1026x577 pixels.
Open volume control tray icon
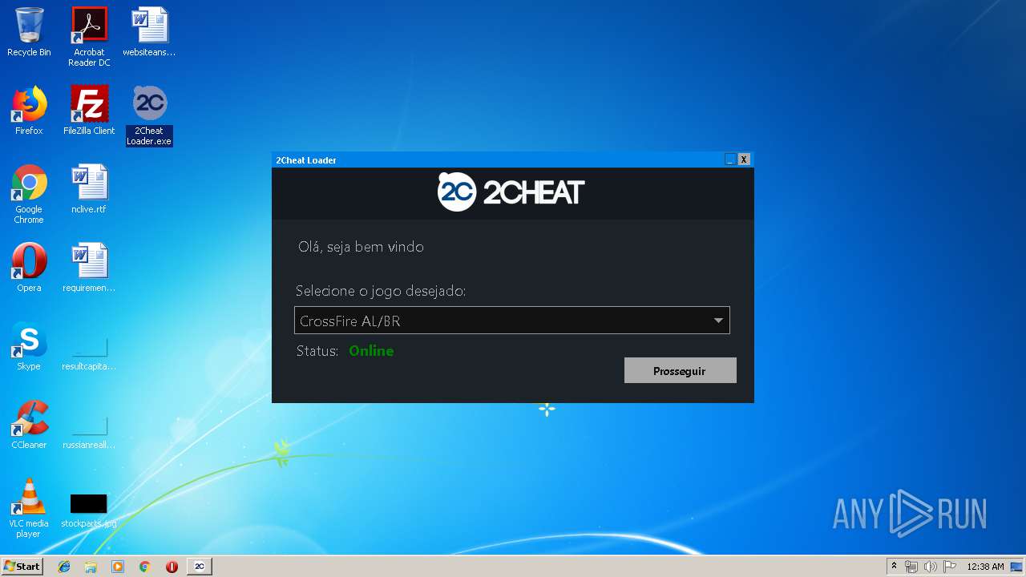931,567
